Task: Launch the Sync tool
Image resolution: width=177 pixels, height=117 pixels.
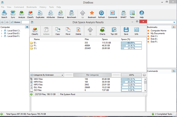Action: [x=13, y=14]
